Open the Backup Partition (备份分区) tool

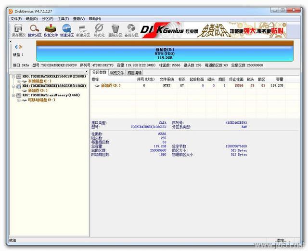131,30
